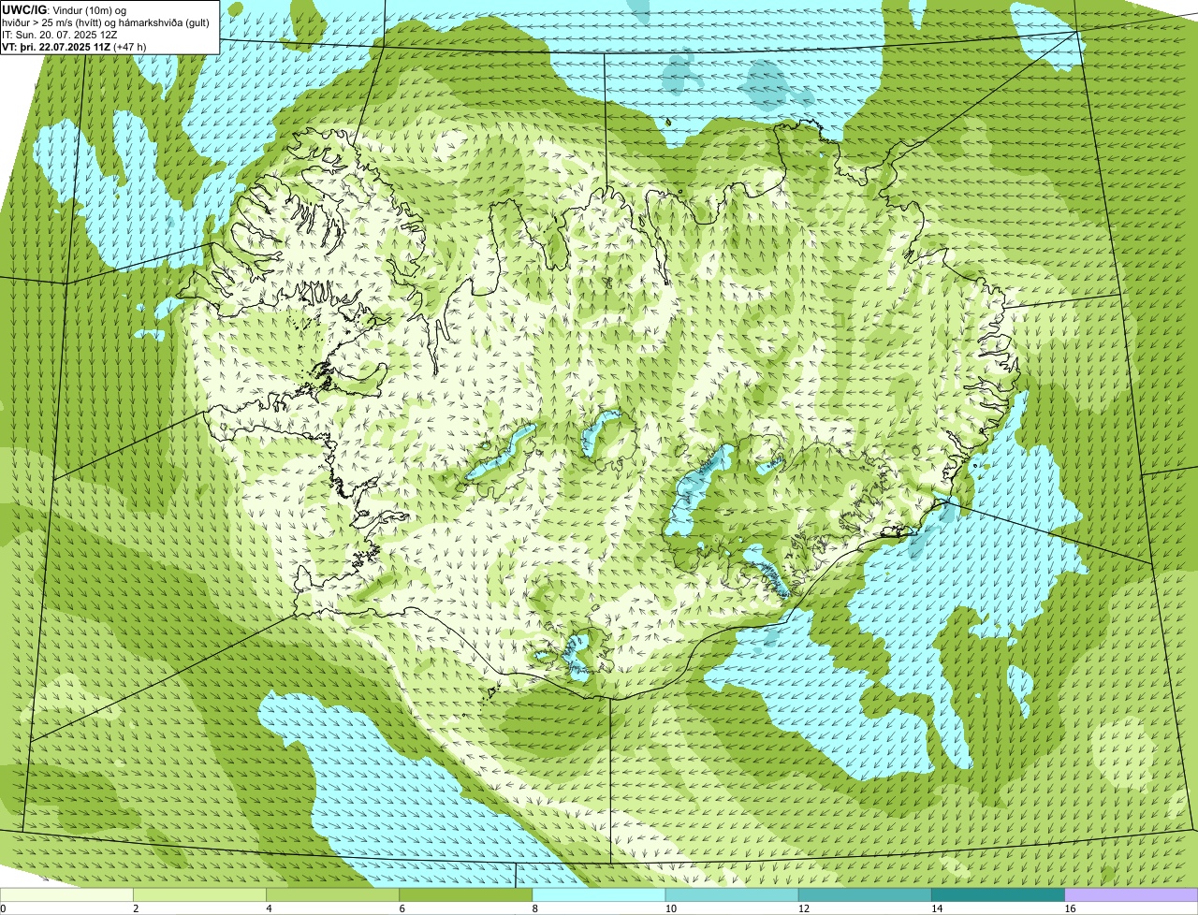Image resolution: width=1198 pixels, height=915 pixels.
Task: Click the colorbar label "6"
Action: 402,908
